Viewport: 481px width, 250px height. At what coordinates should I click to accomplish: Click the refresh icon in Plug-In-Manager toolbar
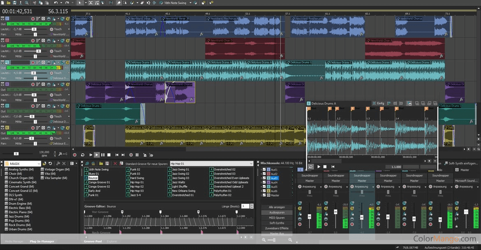(50, 164)
